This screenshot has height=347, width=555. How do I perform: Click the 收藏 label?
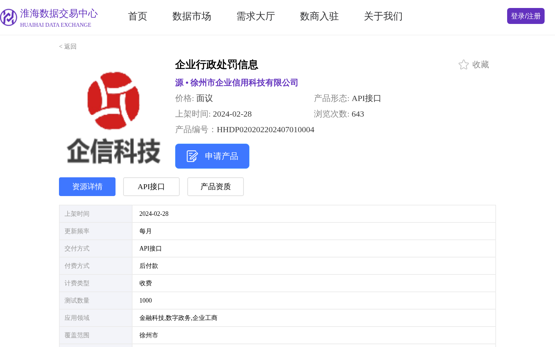pyautogui.click(x=481, y=65)
